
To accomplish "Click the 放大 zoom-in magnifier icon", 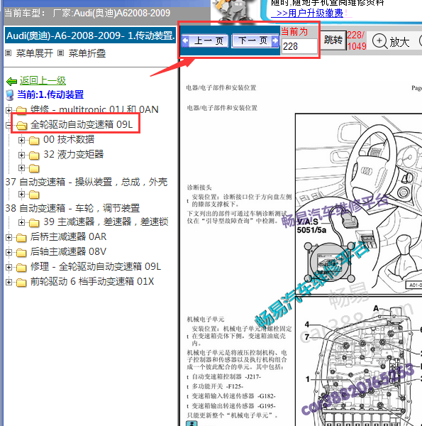I will [379, 41].
